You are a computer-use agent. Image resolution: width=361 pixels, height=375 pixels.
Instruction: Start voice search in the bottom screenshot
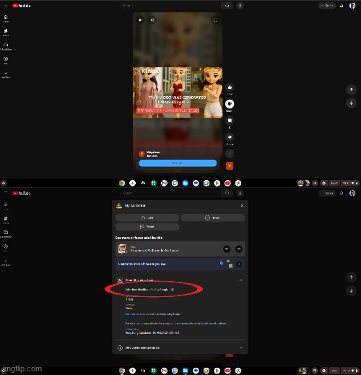coord(240,193)
